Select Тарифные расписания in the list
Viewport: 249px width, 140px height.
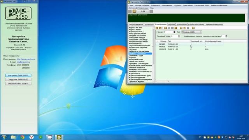[139, 52]
